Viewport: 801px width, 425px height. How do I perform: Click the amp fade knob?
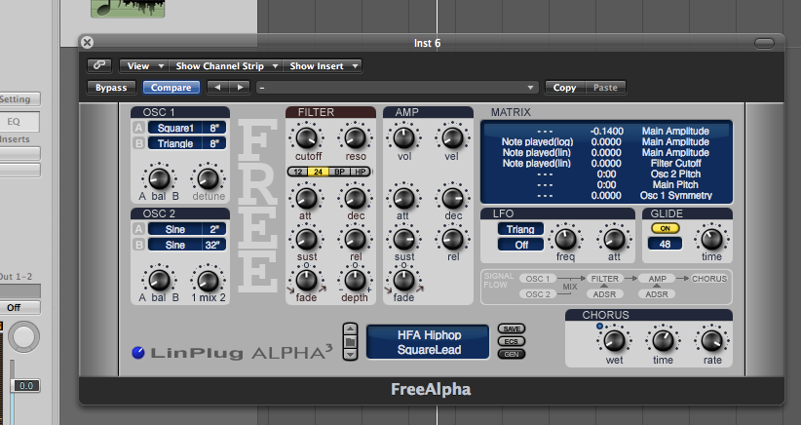click(403, 280)
